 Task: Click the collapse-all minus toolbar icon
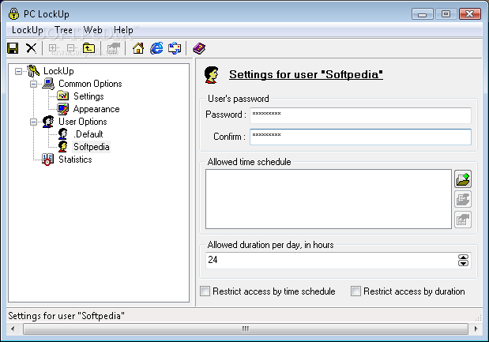pyautogui.click(x=71, y=48)
